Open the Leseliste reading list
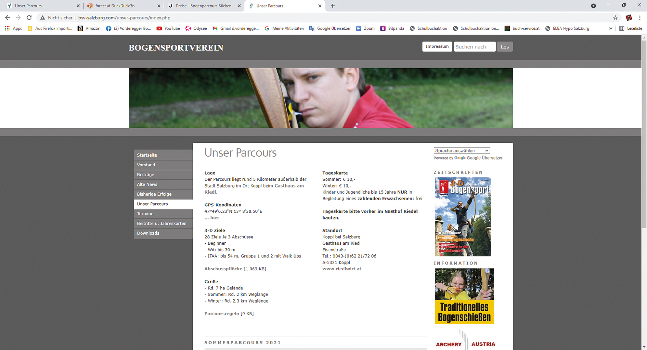This screenshot has width=647, height=350. pyautogui.click(x=631, y=28)
